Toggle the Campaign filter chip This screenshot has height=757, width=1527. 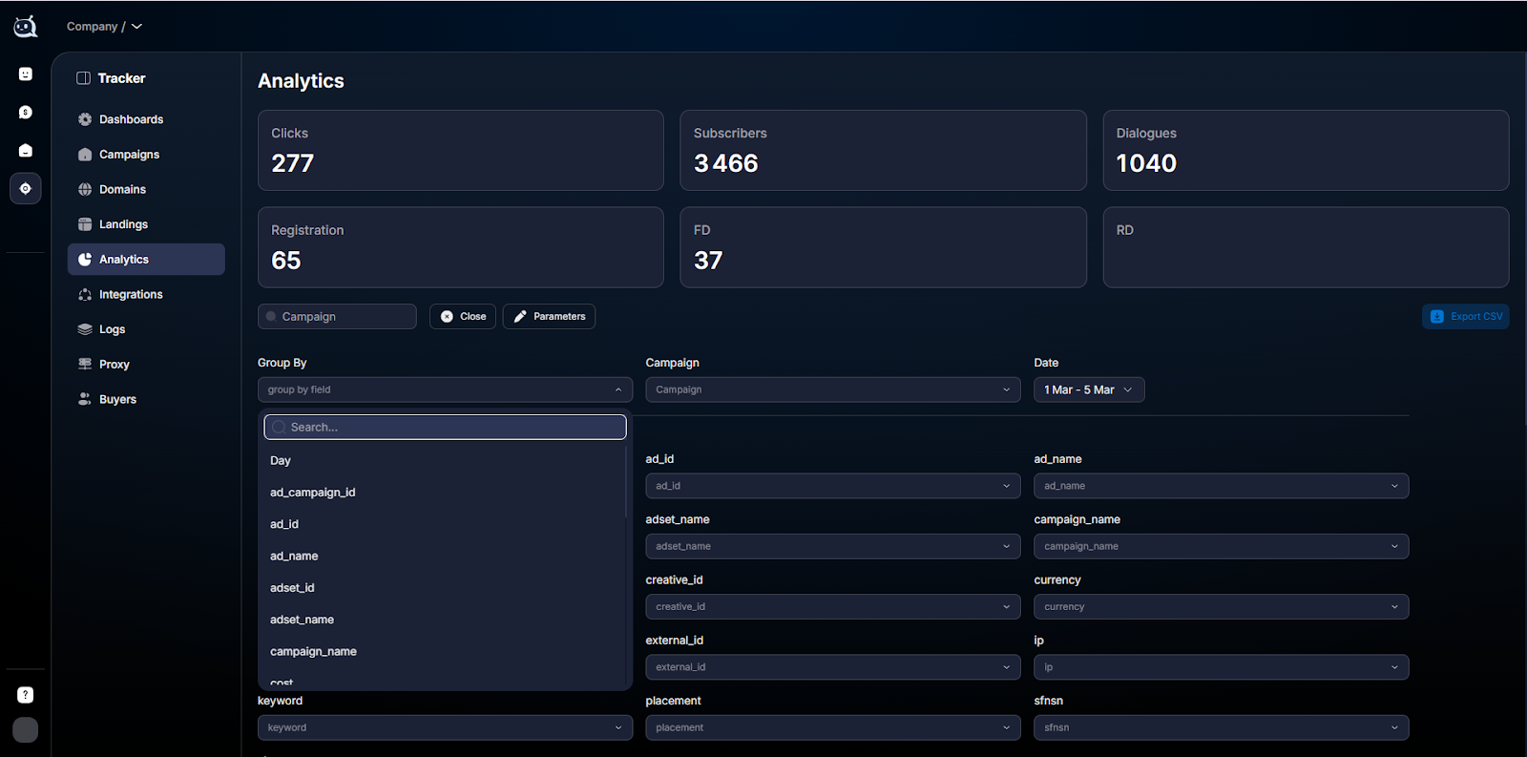pyautogui.click(x=337, y=316)
